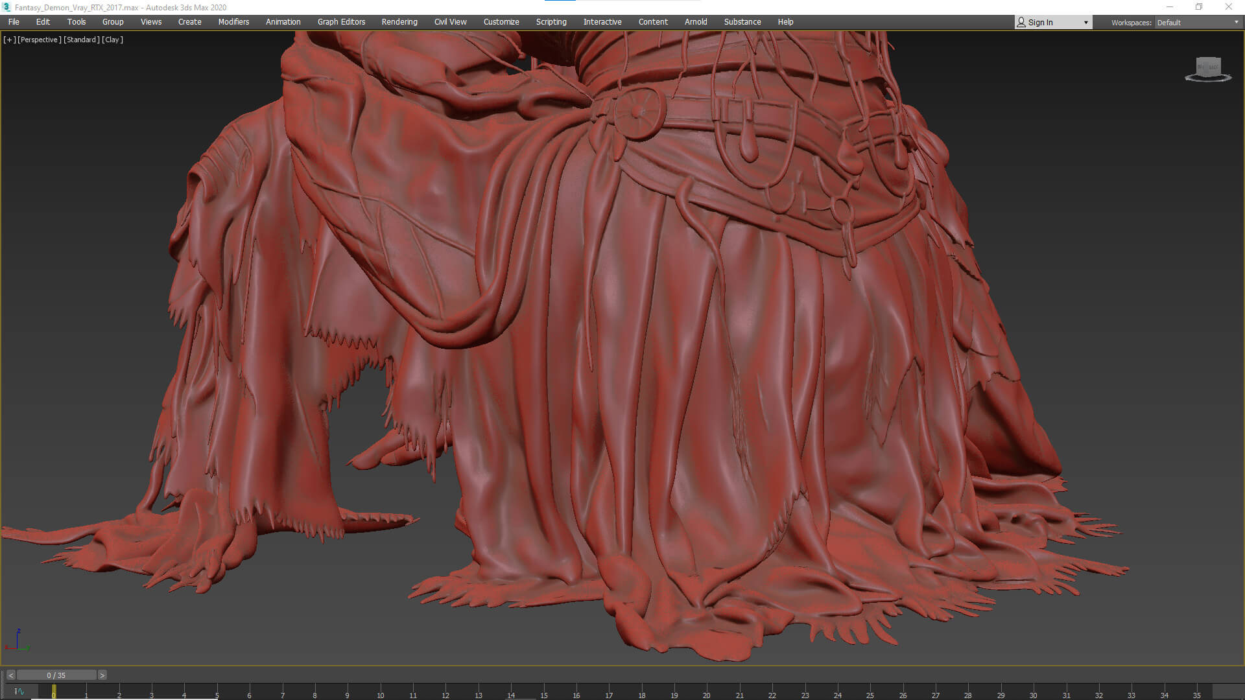Click the Sign In user icon
The height and width of the screenshot is (700, 1245).
pos(1021,22)
